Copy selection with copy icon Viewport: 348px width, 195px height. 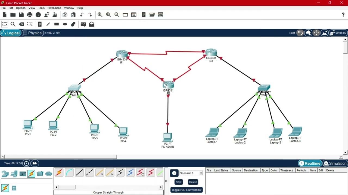65,15
